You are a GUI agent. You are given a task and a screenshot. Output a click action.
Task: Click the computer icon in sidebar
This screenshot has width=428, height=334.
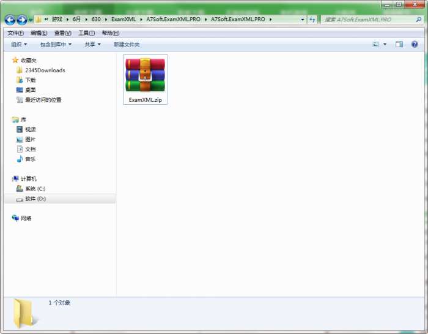(15, 178)
